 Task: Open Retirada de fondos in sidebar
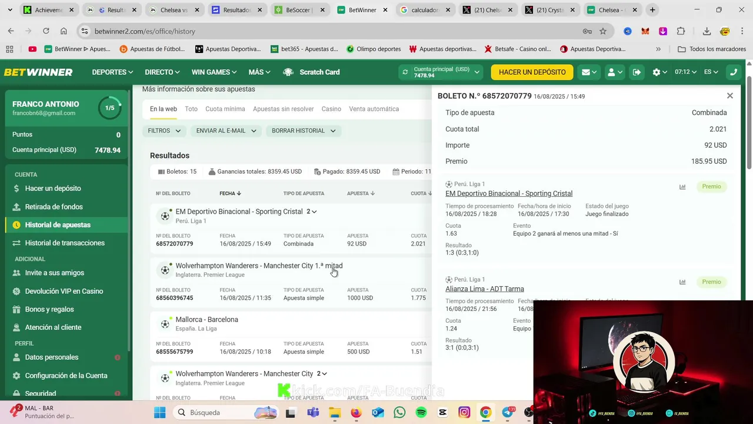pyautogui.click(x=66, y=207)
